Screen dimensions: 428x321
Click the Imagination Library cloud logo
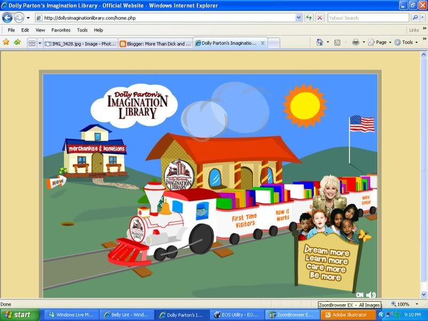click(134, 106)
